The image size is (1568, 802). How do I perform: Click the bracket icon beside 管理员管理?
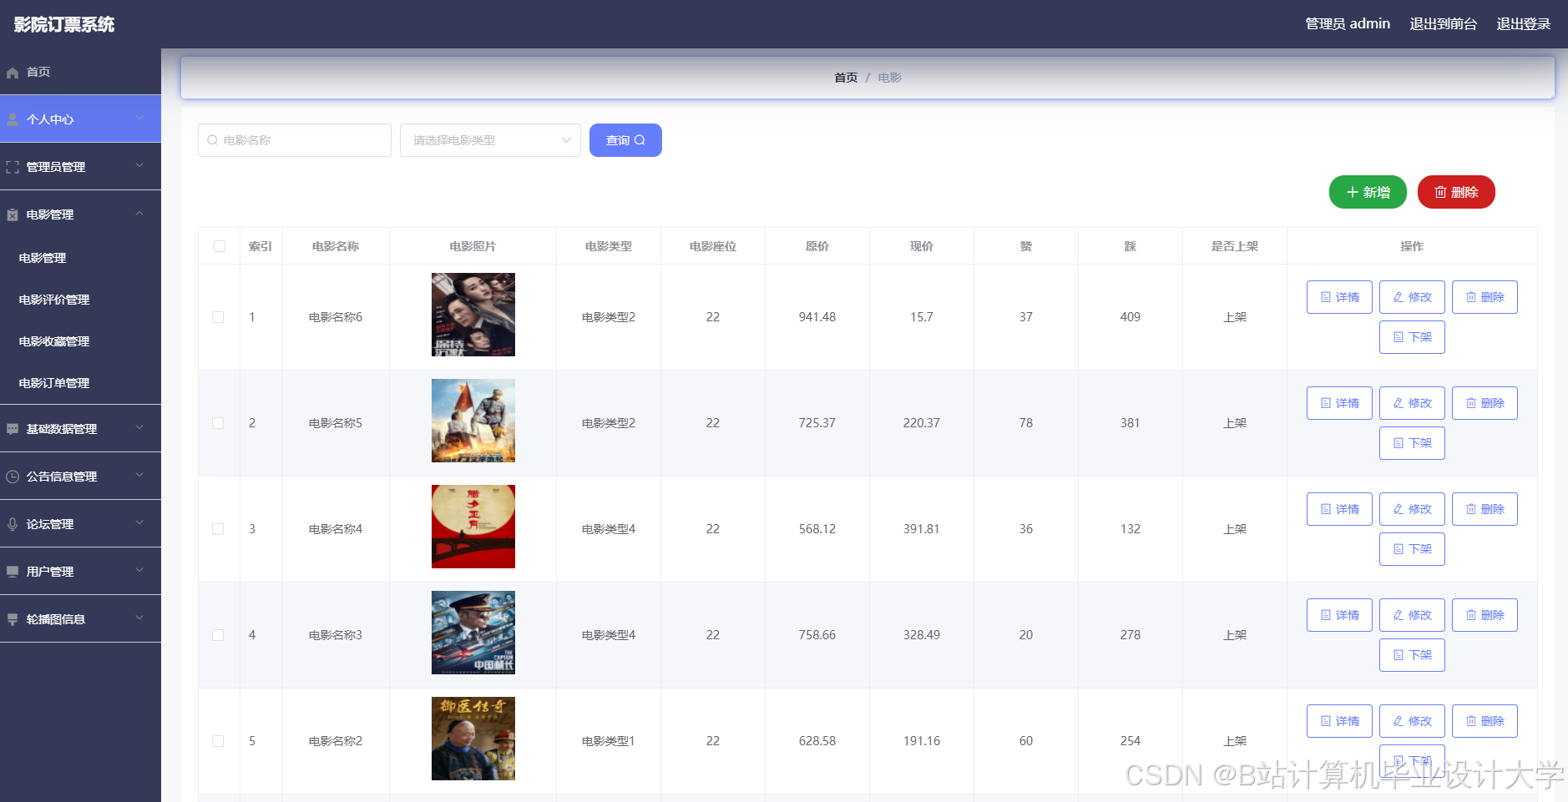[x=13, y=167]
